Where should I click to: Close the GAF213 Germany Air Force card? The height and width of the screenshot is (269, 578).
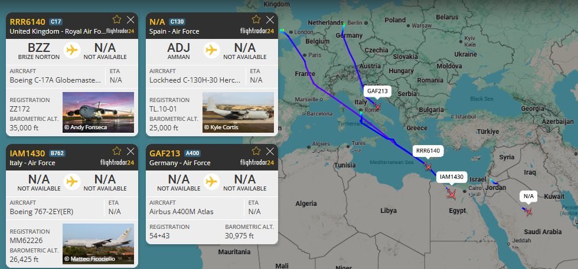270,151
